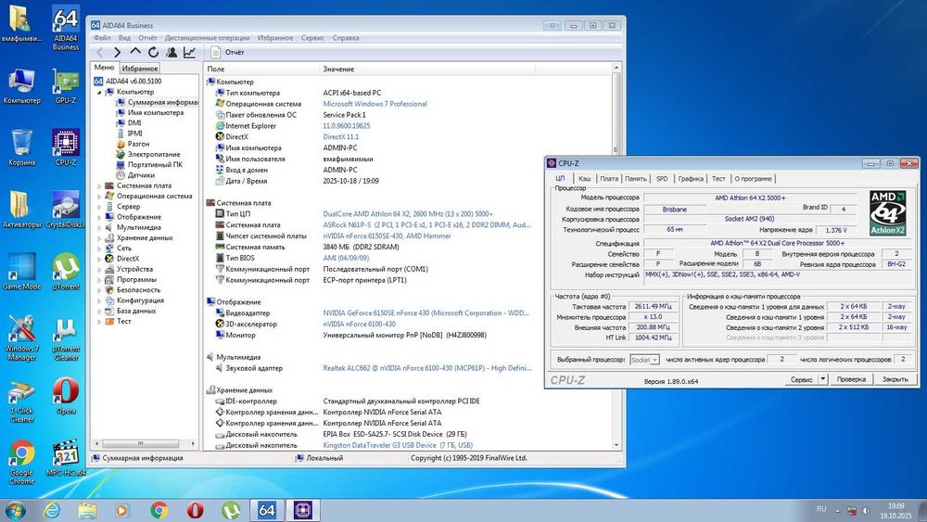Expand the Отображение tree node

click(99, 217)
